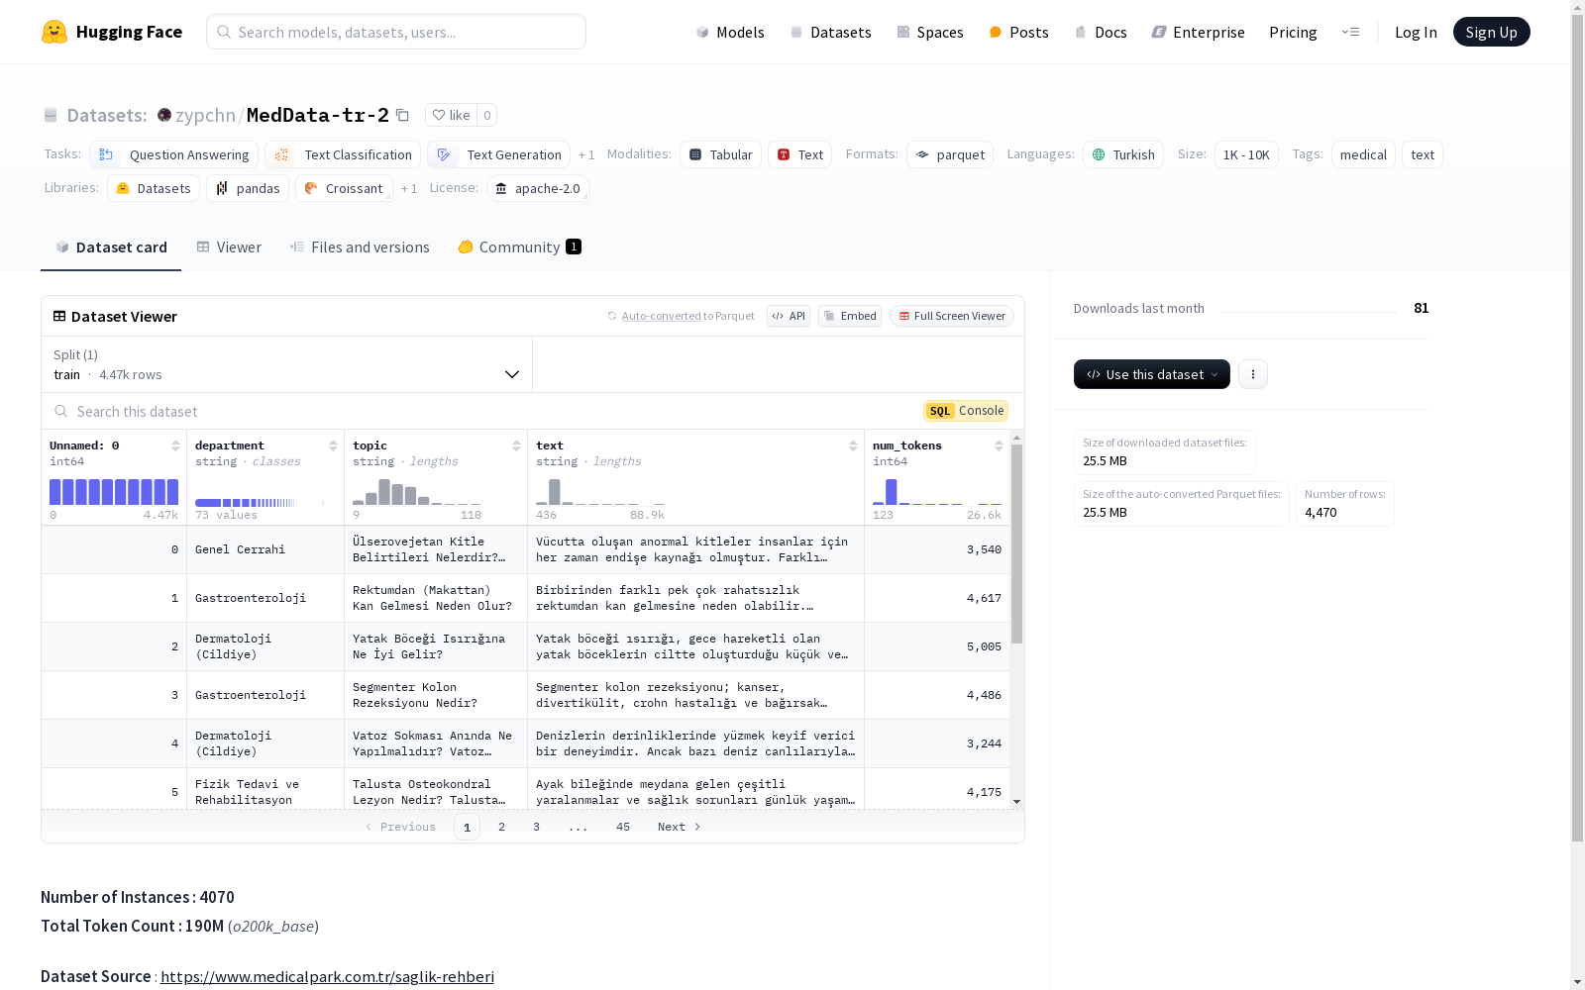Screen dimensions: 1585x990
Task: Open the apache-2.0 license tag
Action: pyautogui.click(x=538, y=188)
